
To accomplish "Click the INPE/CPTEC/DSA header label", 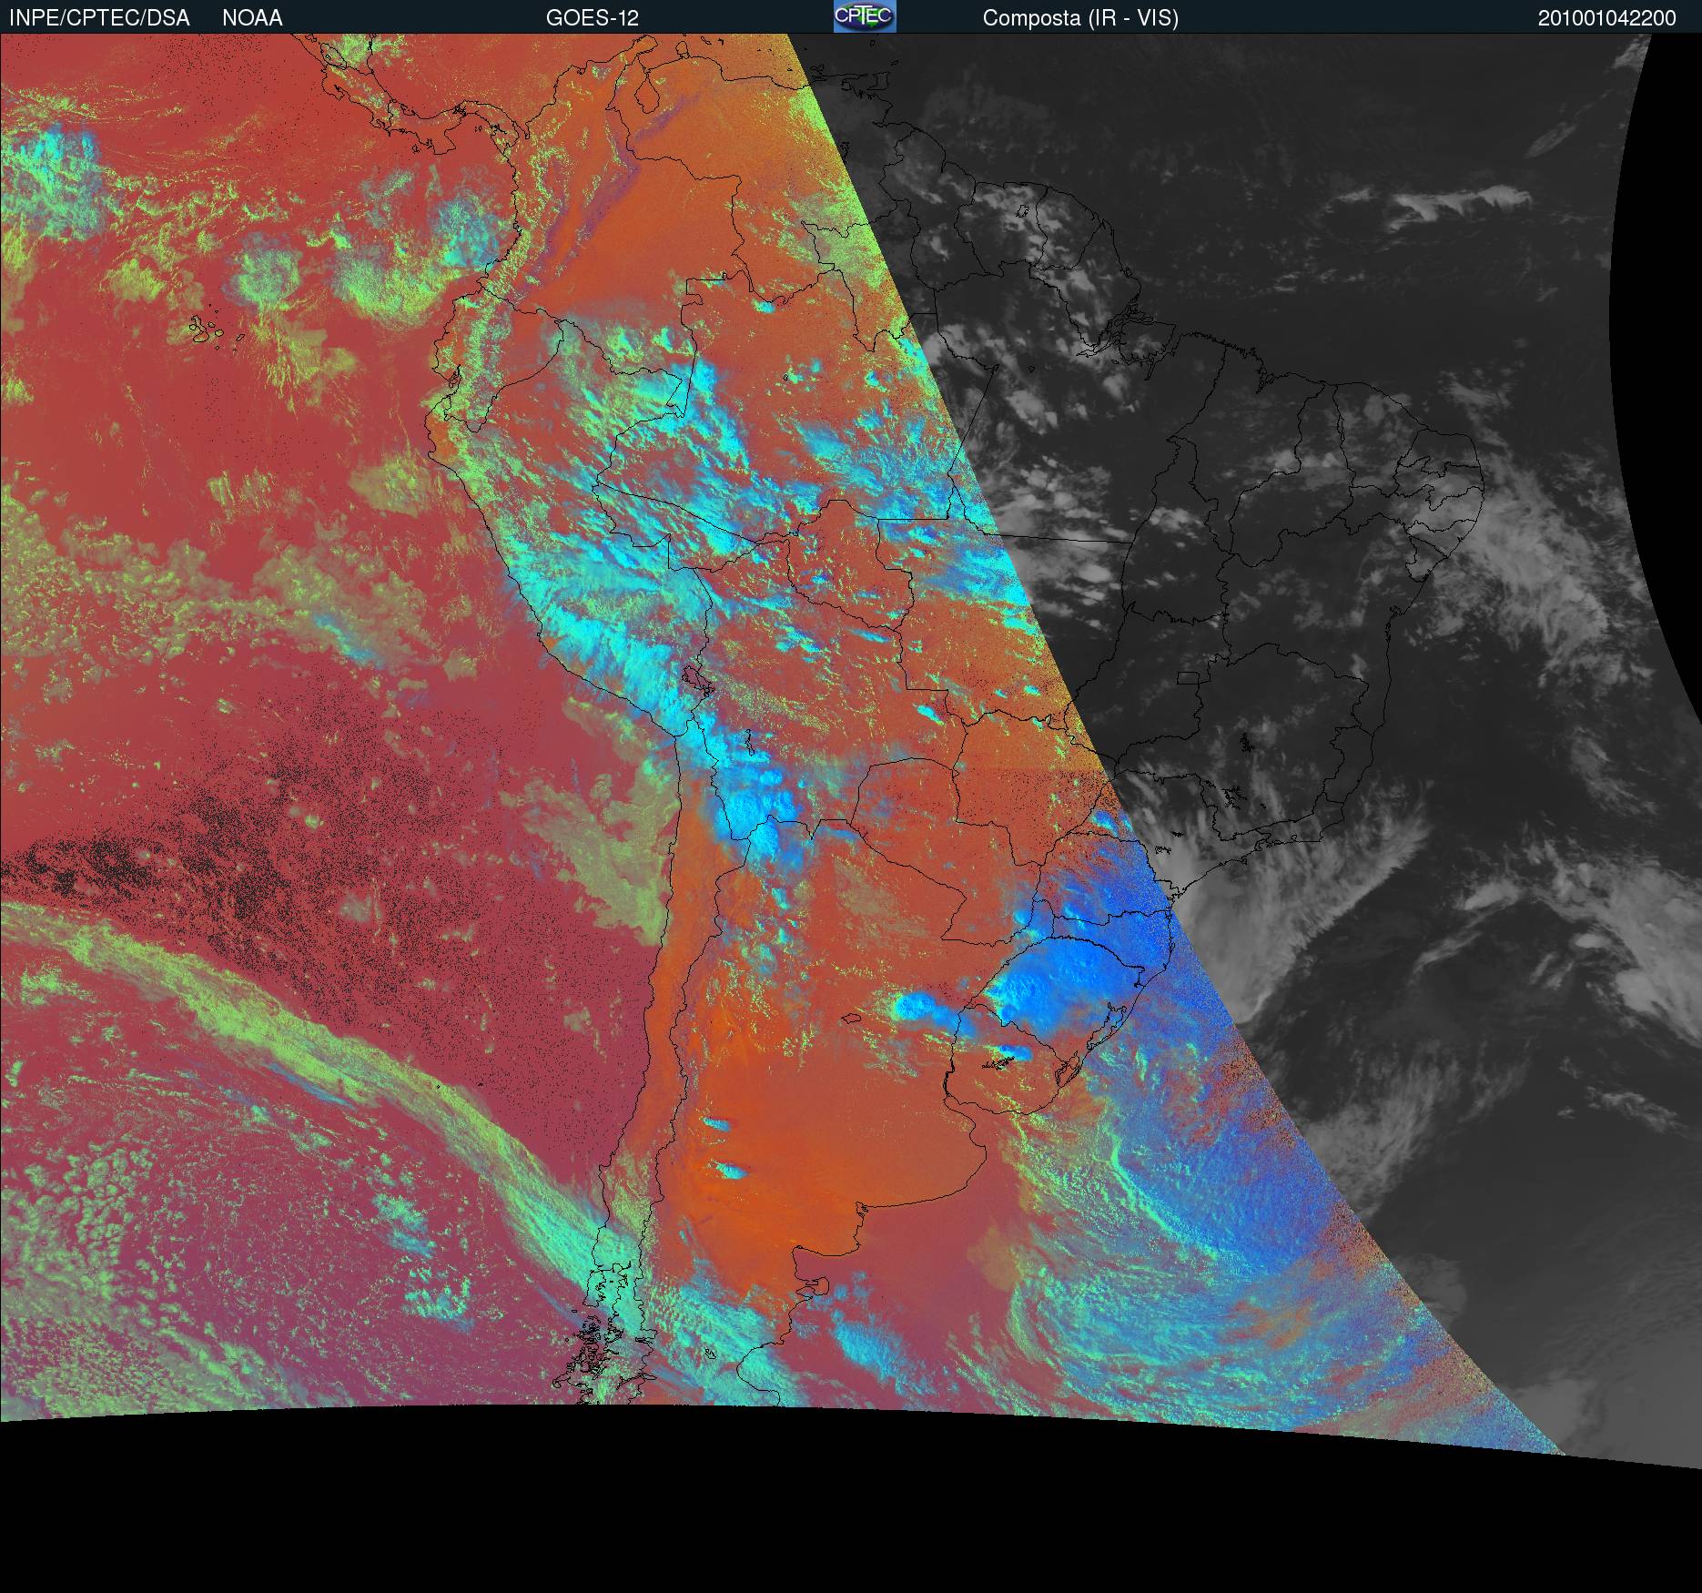I will point(99,18).
